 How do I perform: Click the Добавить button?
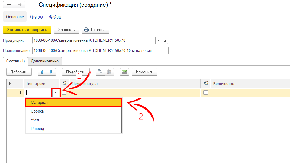point(19,72)
